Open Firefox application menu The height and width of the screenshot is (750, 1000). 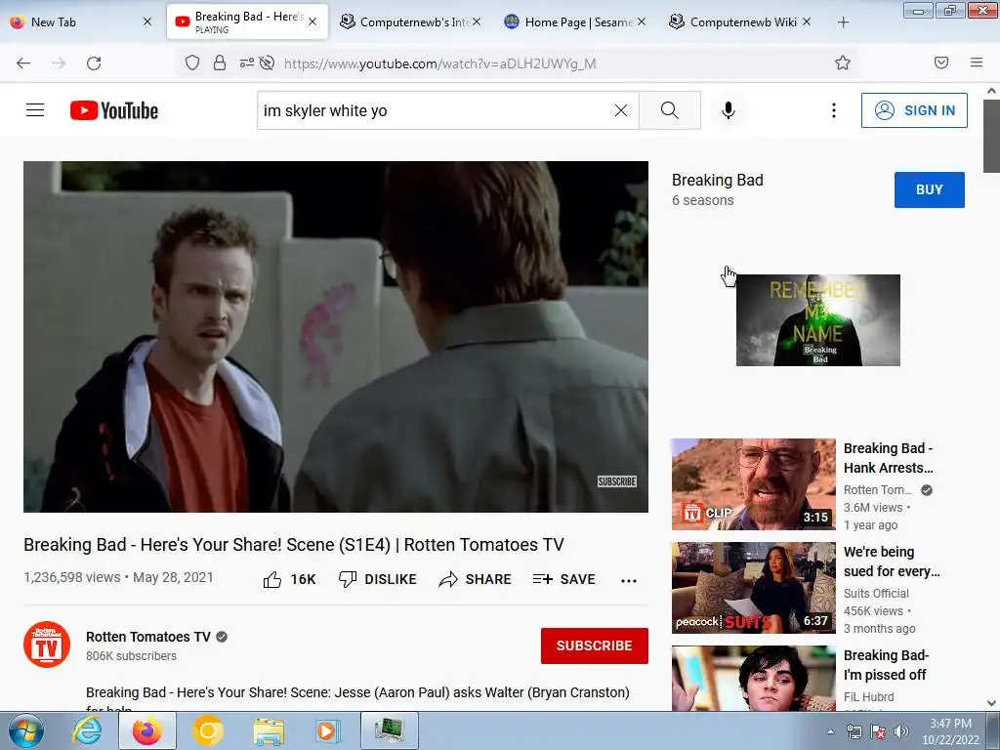tap(977, 62)
